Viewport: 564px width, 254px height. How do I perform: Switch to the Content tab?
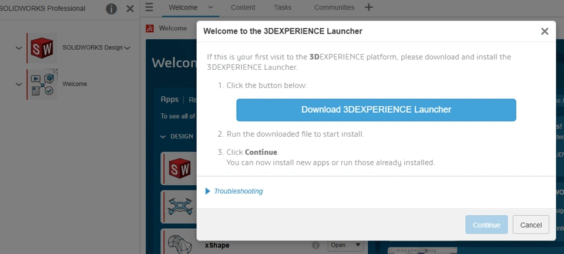coord(243,8)
